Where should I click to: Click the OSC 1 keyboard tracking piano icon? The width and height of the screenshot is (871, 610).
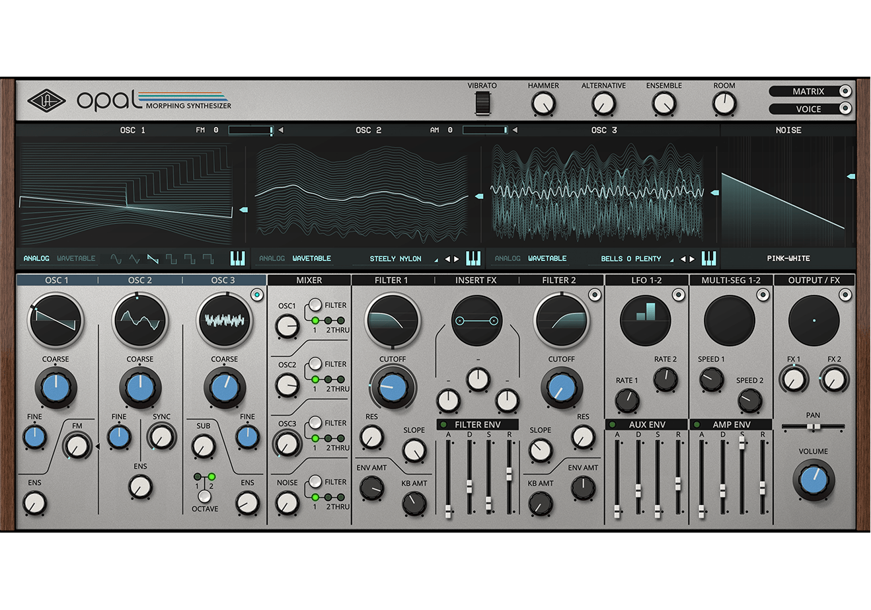pos(238,258)
